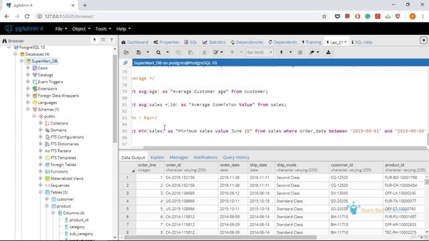Open file icon in query toolbar
This screenshot has height=241, width=429.
[x=126, y=52]
